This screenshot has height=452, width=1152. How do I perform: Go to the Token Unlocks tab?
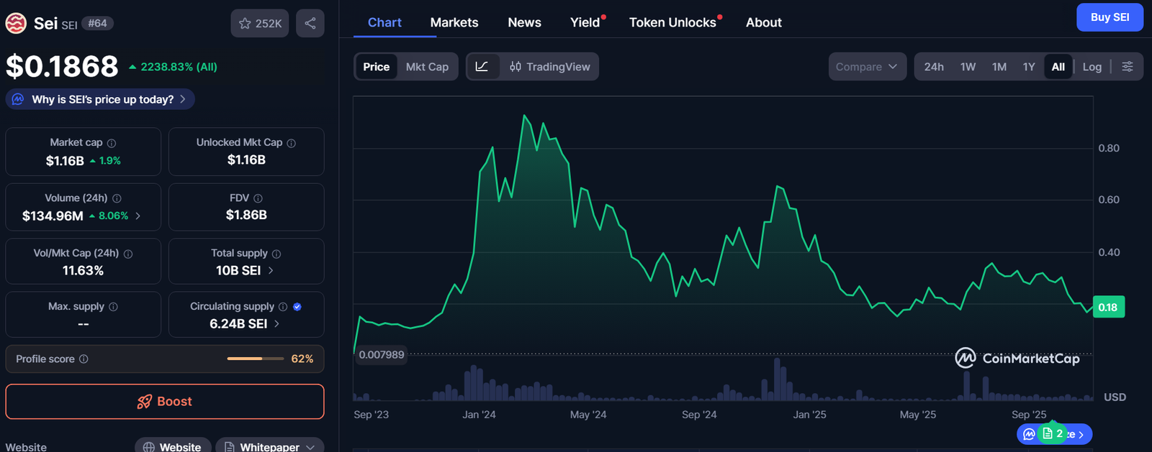(672, 22)
